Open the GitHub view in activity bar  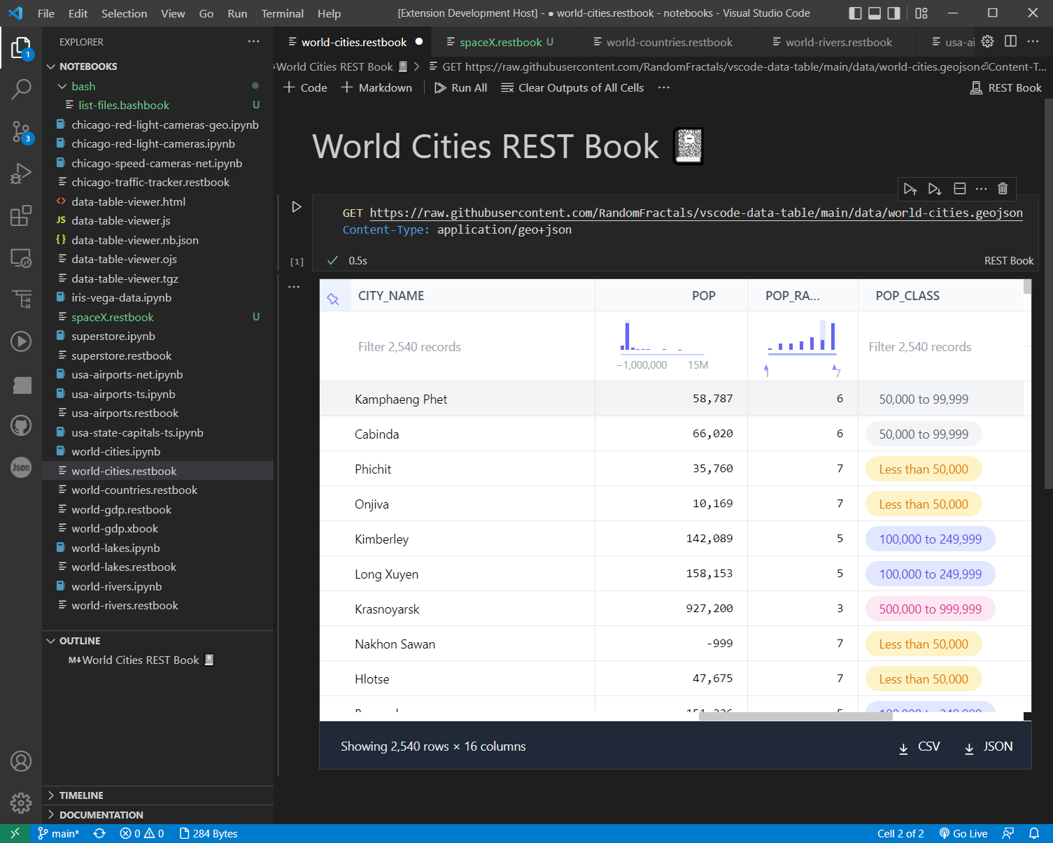coord(21,425)
